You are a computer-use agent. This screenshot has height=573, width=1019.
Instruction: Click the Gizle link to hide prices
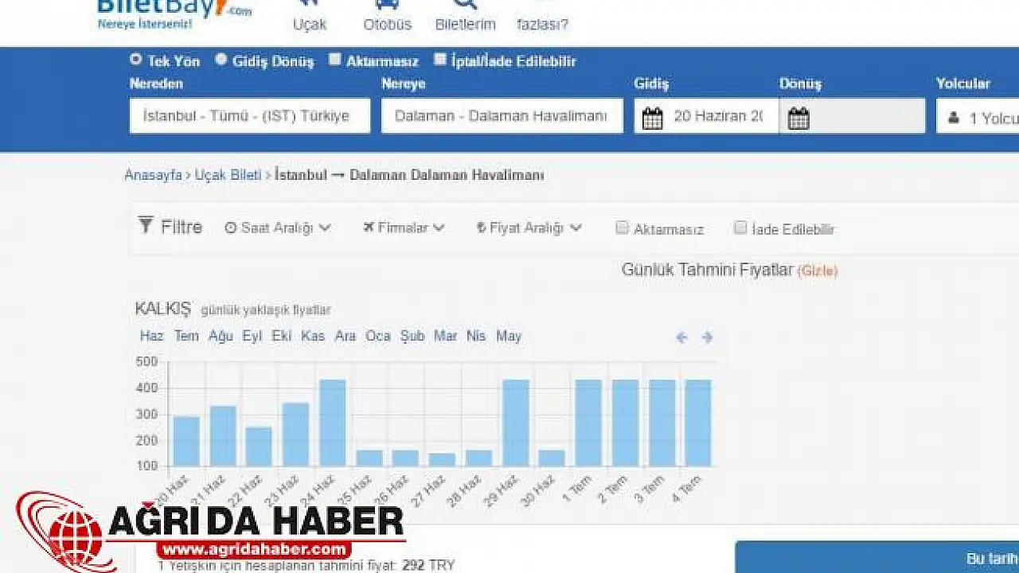click(818, 271)
